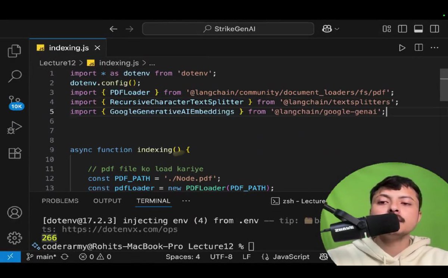Toggle the secondary sidebar visibility
The image size is (448, 278).
pyautogui.click(x=434, y=29)
